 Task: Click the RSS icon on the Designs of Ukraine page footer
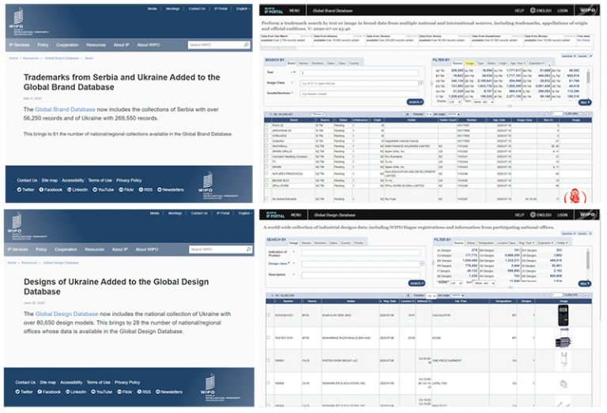[x=139, y=392]
